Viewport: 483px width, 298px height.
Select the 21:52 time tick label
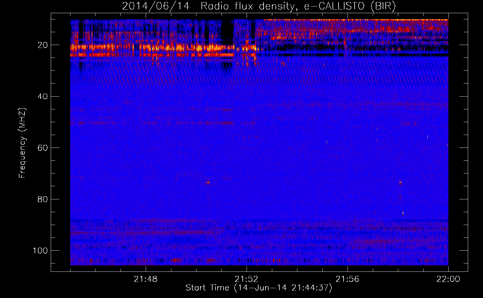[x=247, y=279]
